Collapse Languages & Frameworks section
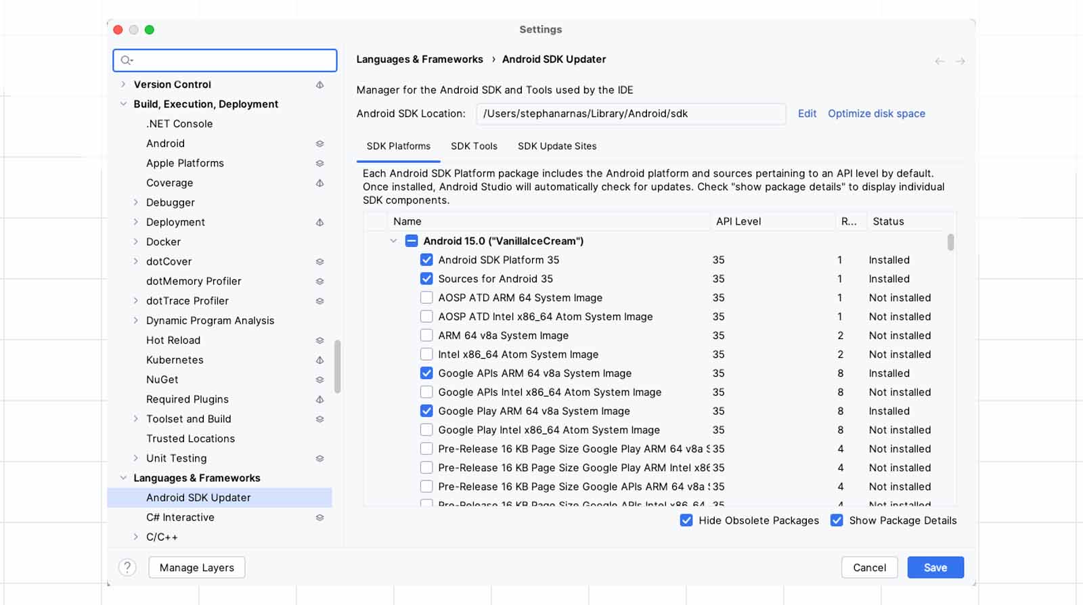Image resolution: width=1083 pixels, height=605 pixels. click(123, 478)
